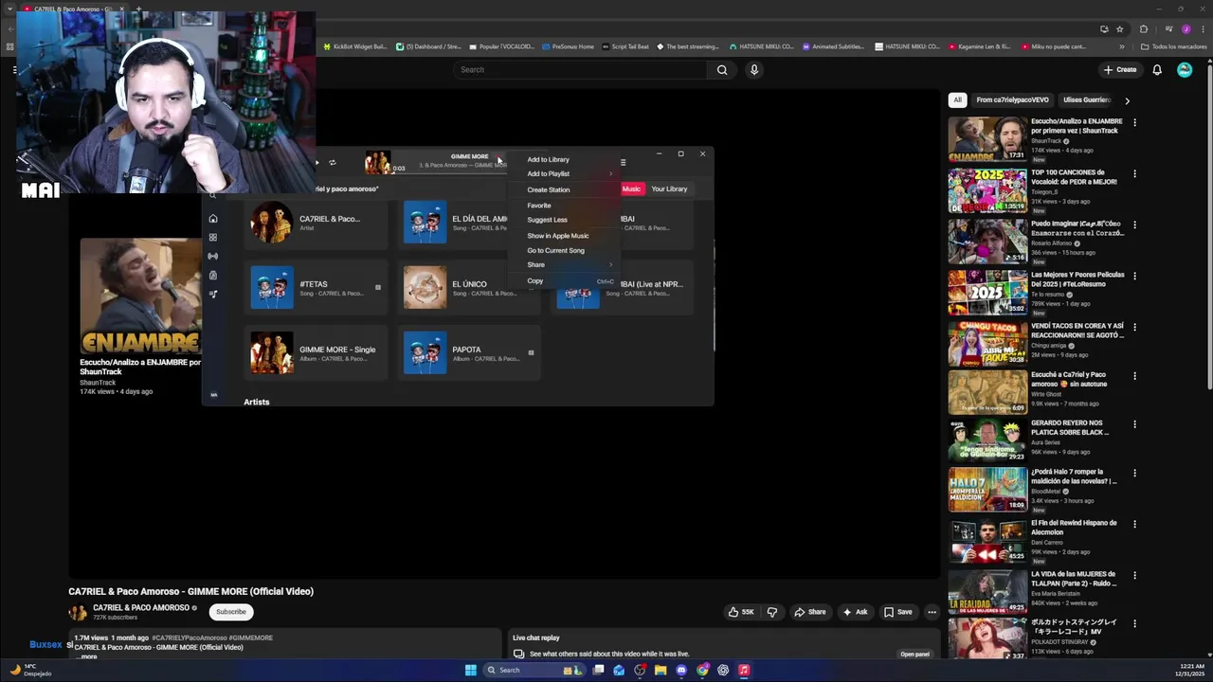This screenshot has height=682, width=1213.
Task: Open Apple Music from taskbar
Action: coord(744,670)
